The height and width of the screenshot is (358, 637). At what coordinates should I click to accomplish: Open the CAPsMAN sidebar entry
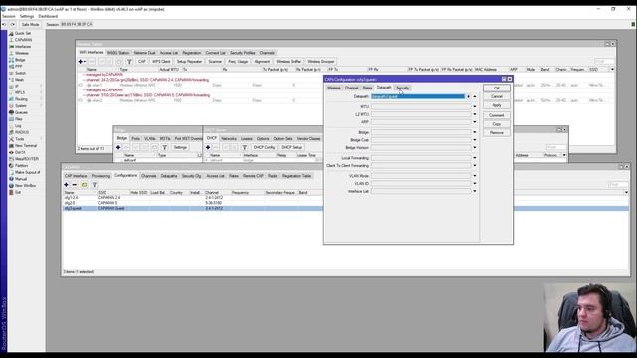point(23,40)
